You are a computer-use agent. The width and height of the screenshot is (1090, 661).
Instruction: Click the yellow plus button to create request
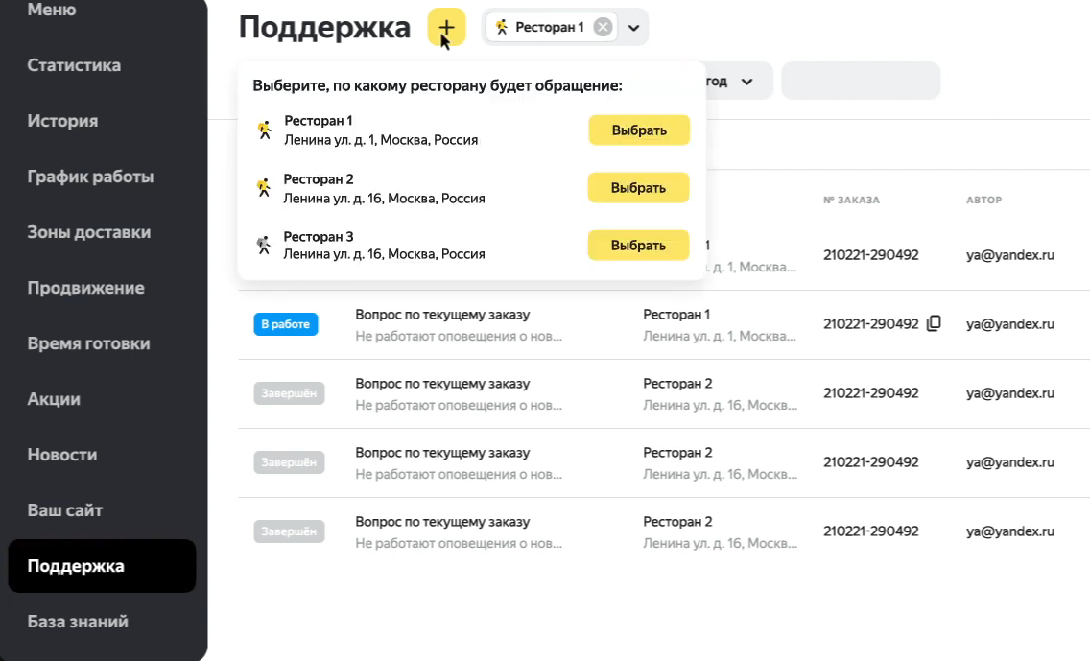click(446, 27)
